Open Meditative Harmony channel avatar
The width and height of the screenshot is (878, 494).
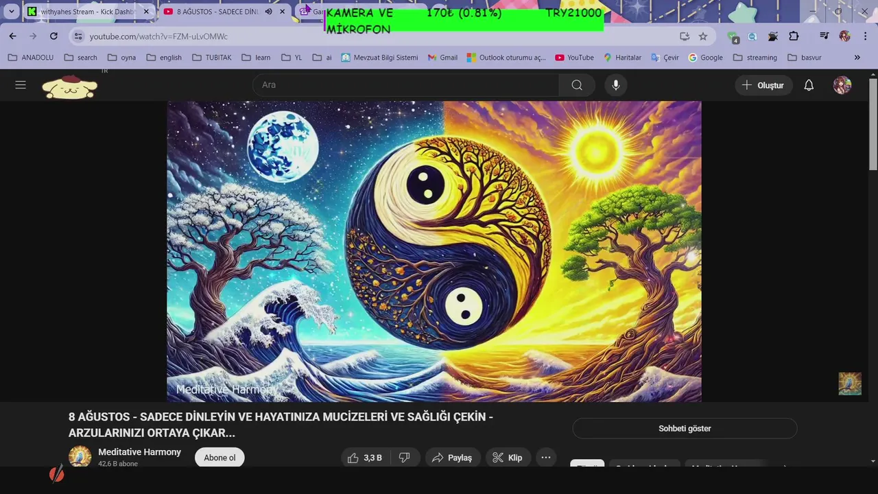(x=80, y=457)
